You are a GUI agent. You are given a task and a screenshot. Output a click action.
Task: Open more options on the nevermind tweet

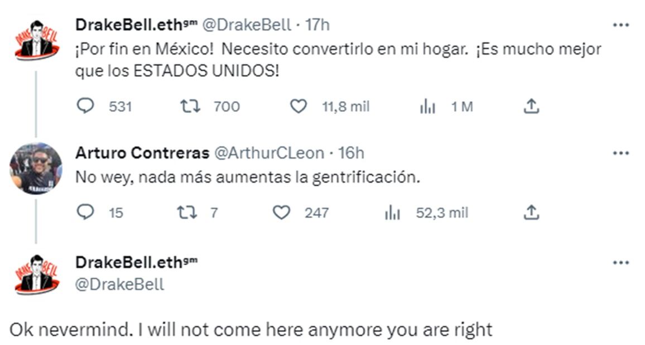tap(620, 263)
